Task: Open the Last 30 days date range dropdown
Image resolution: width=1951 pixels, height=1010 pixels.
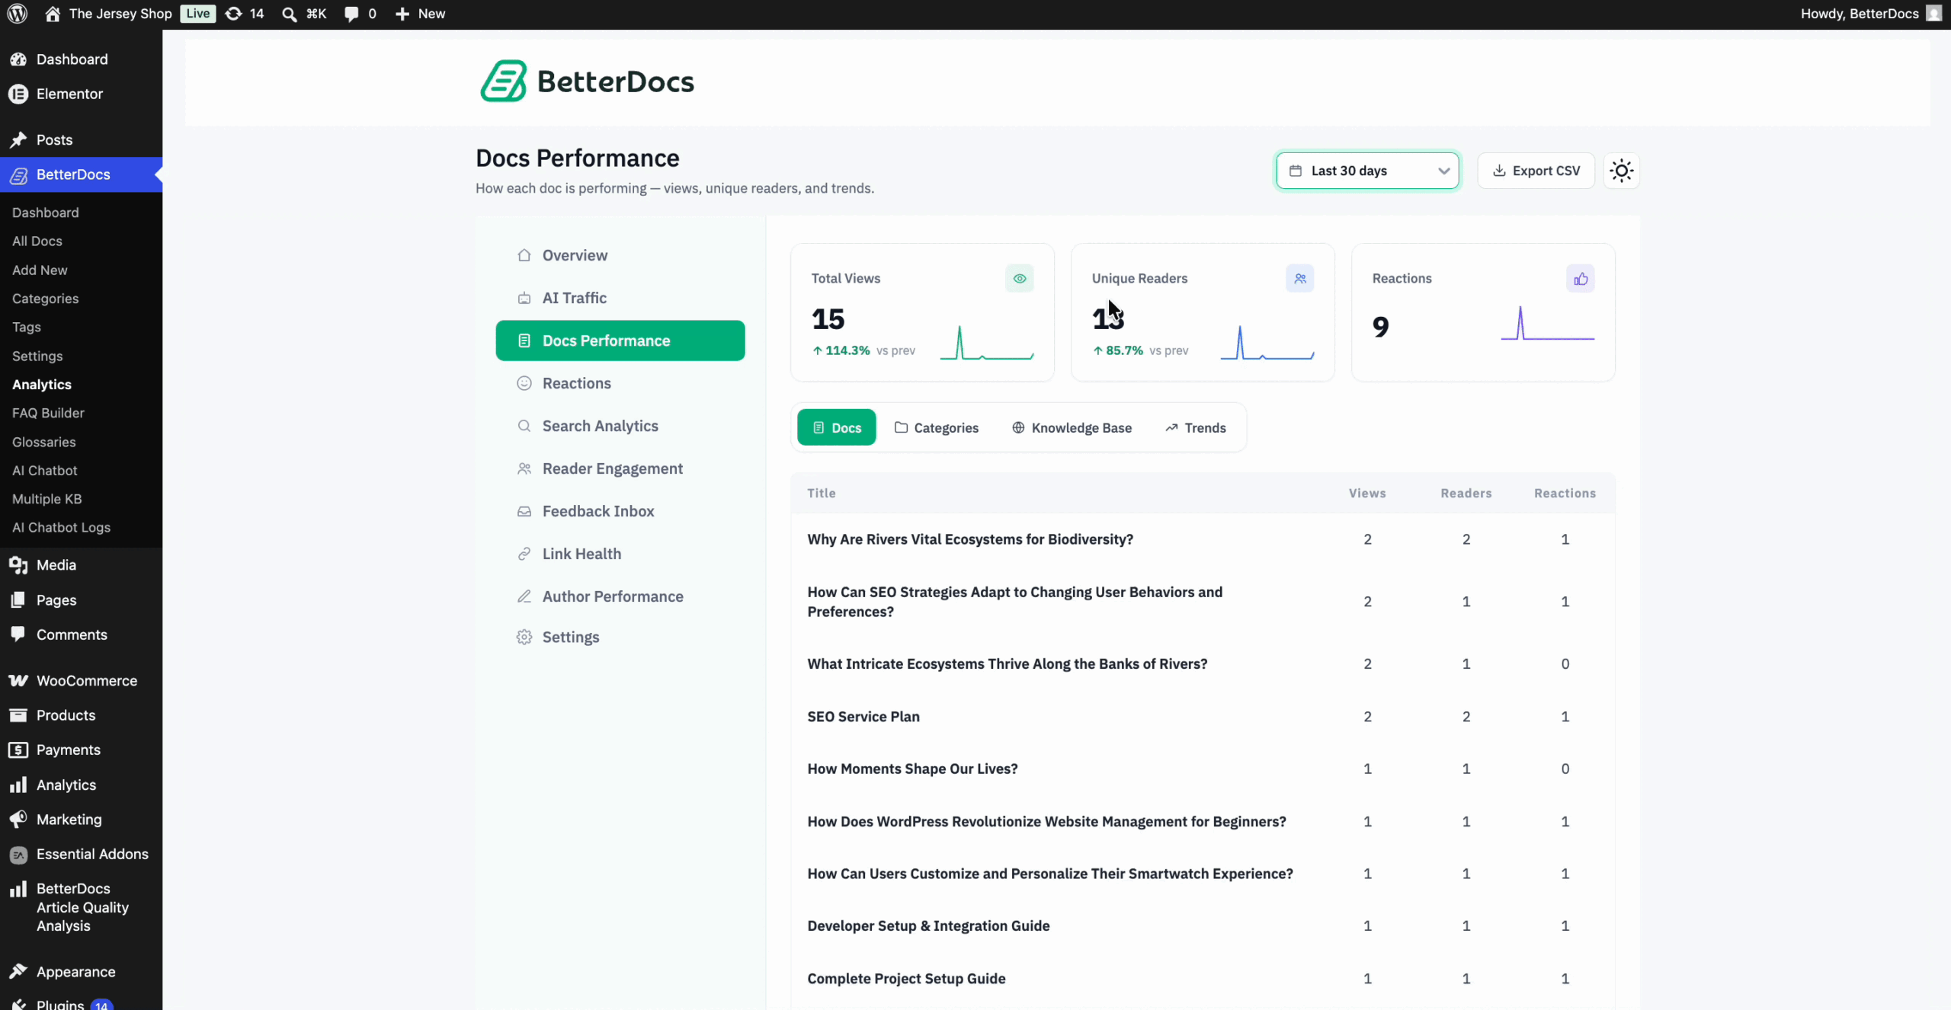Action: pyautogui.click(x=1367, y=171)
